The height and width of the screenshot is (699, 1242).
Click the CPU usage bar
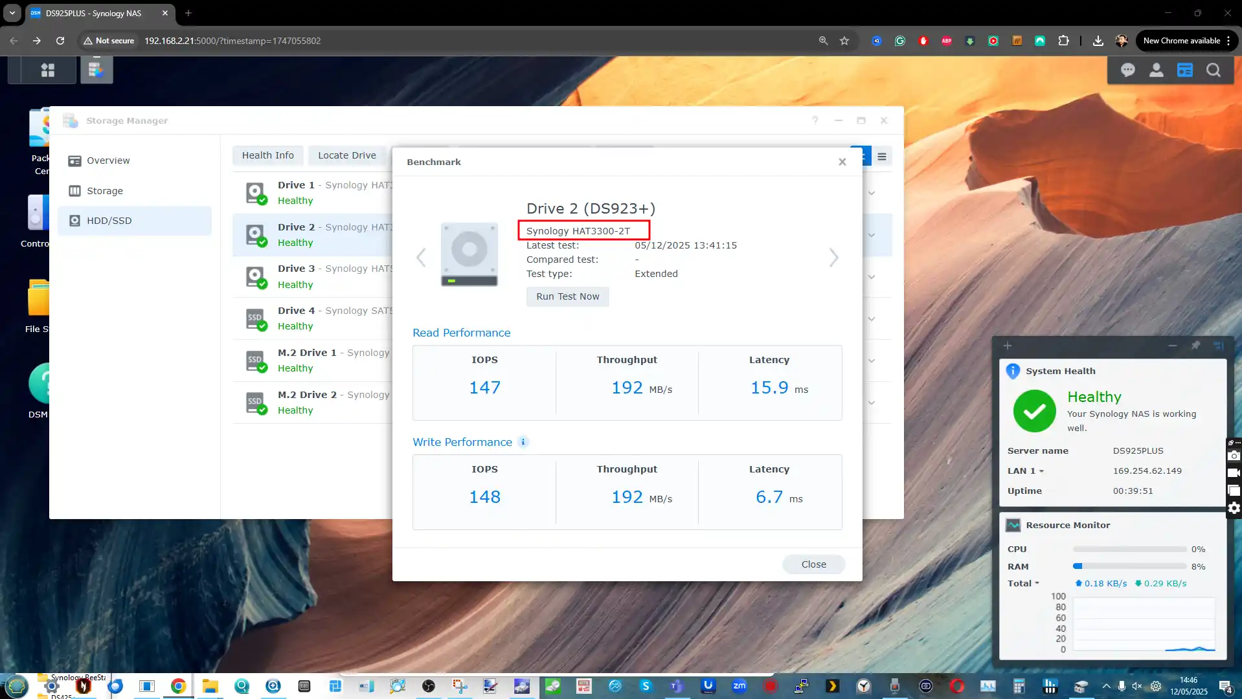[1129, 549]
